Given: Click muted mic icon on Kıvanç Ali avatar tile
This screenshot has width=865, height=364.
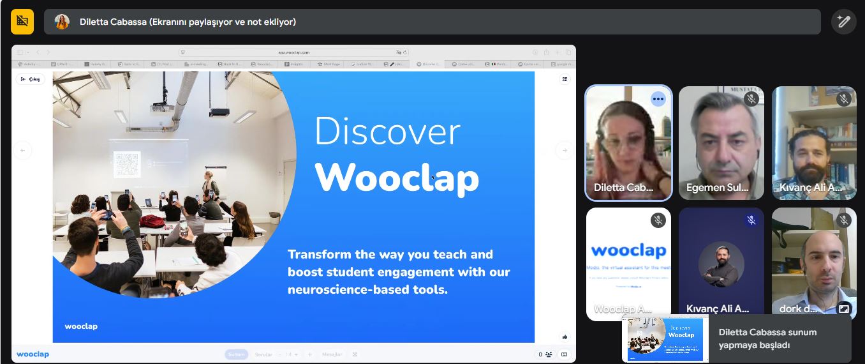Looking at the screenshot, I should pyautogui.click(x=751, y=220).
